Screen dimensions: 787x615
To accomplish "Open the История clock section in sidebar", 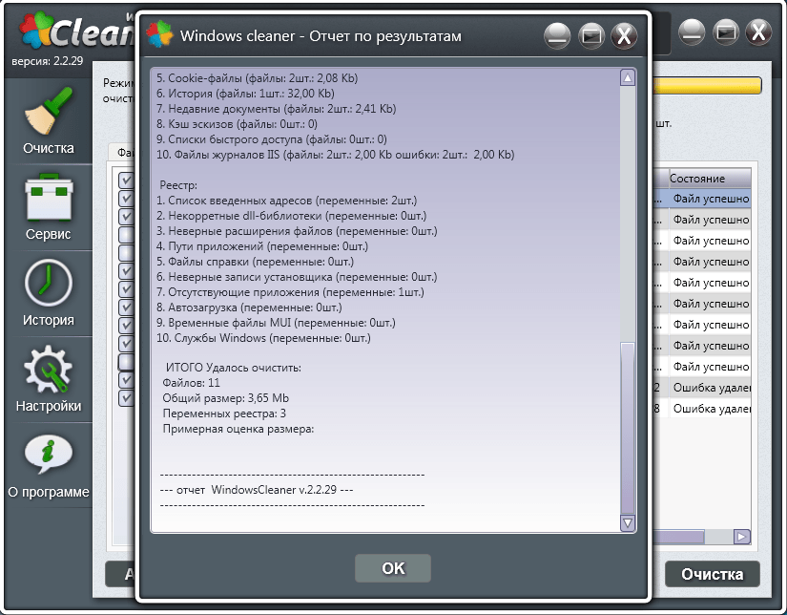I will [x=49, y=293].
